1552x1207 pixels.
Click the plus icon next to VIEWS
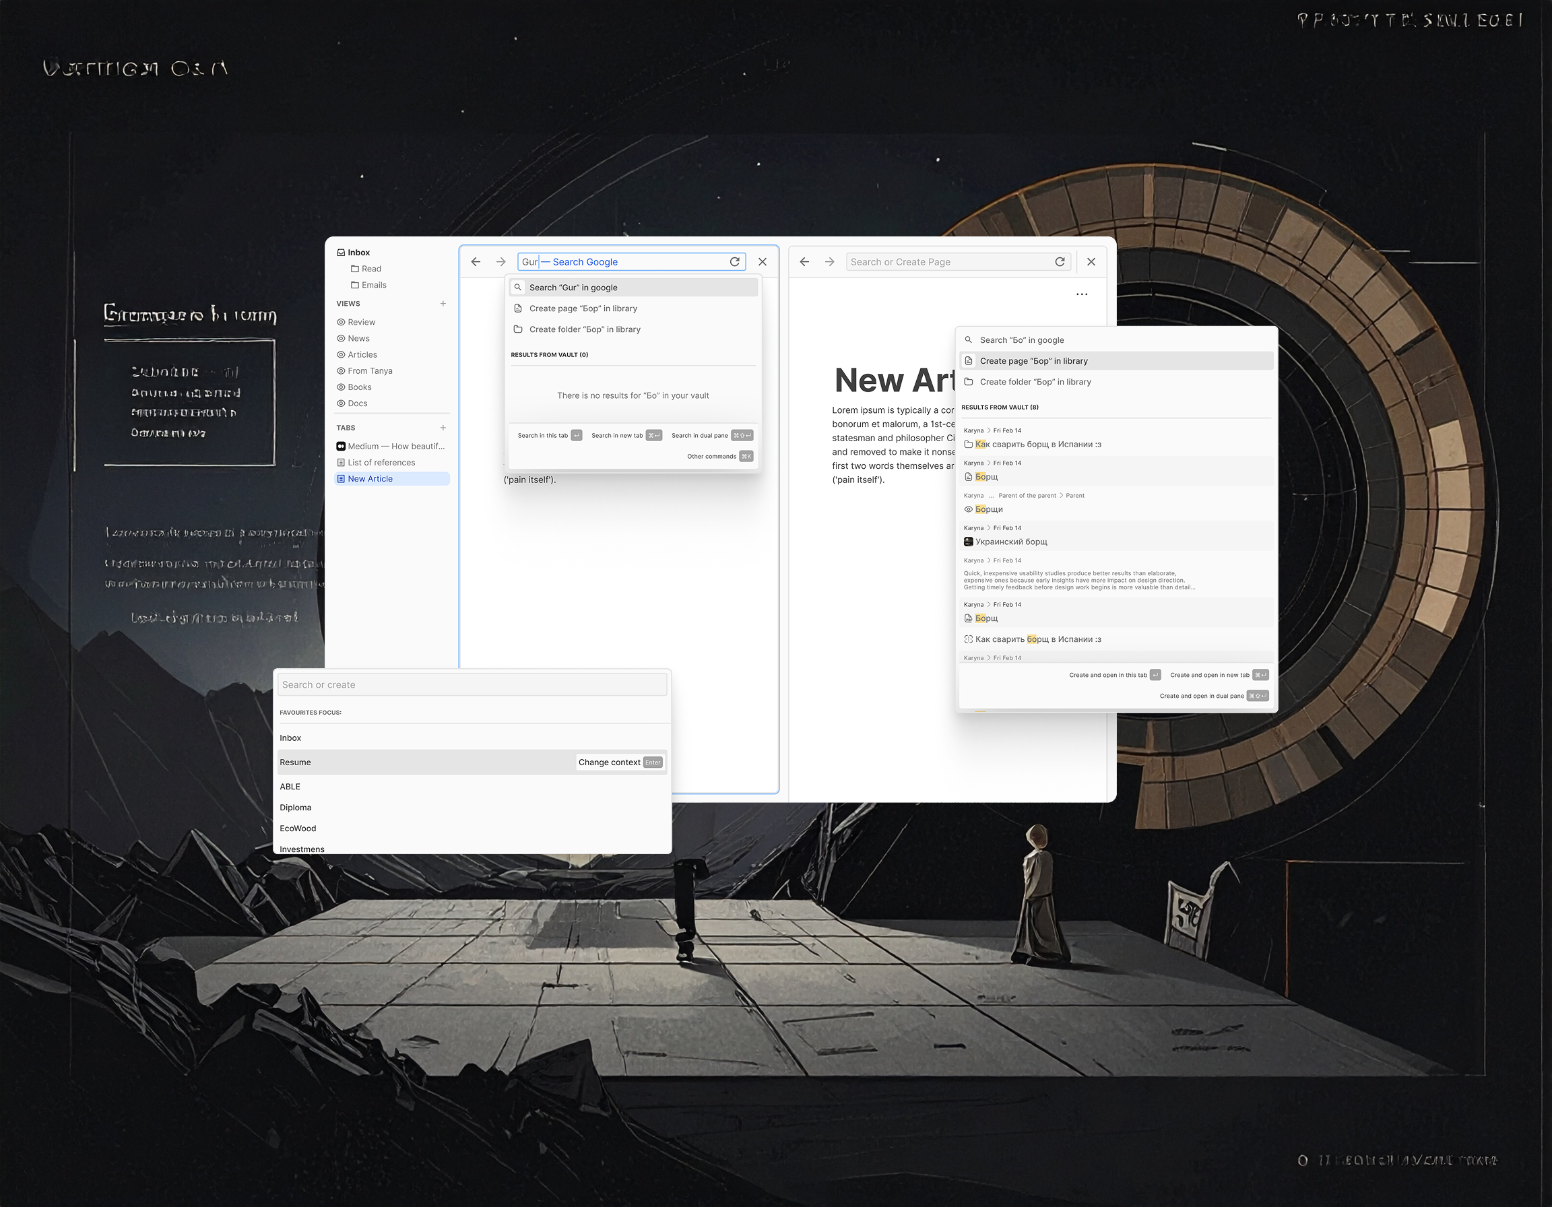coord(443,304)
